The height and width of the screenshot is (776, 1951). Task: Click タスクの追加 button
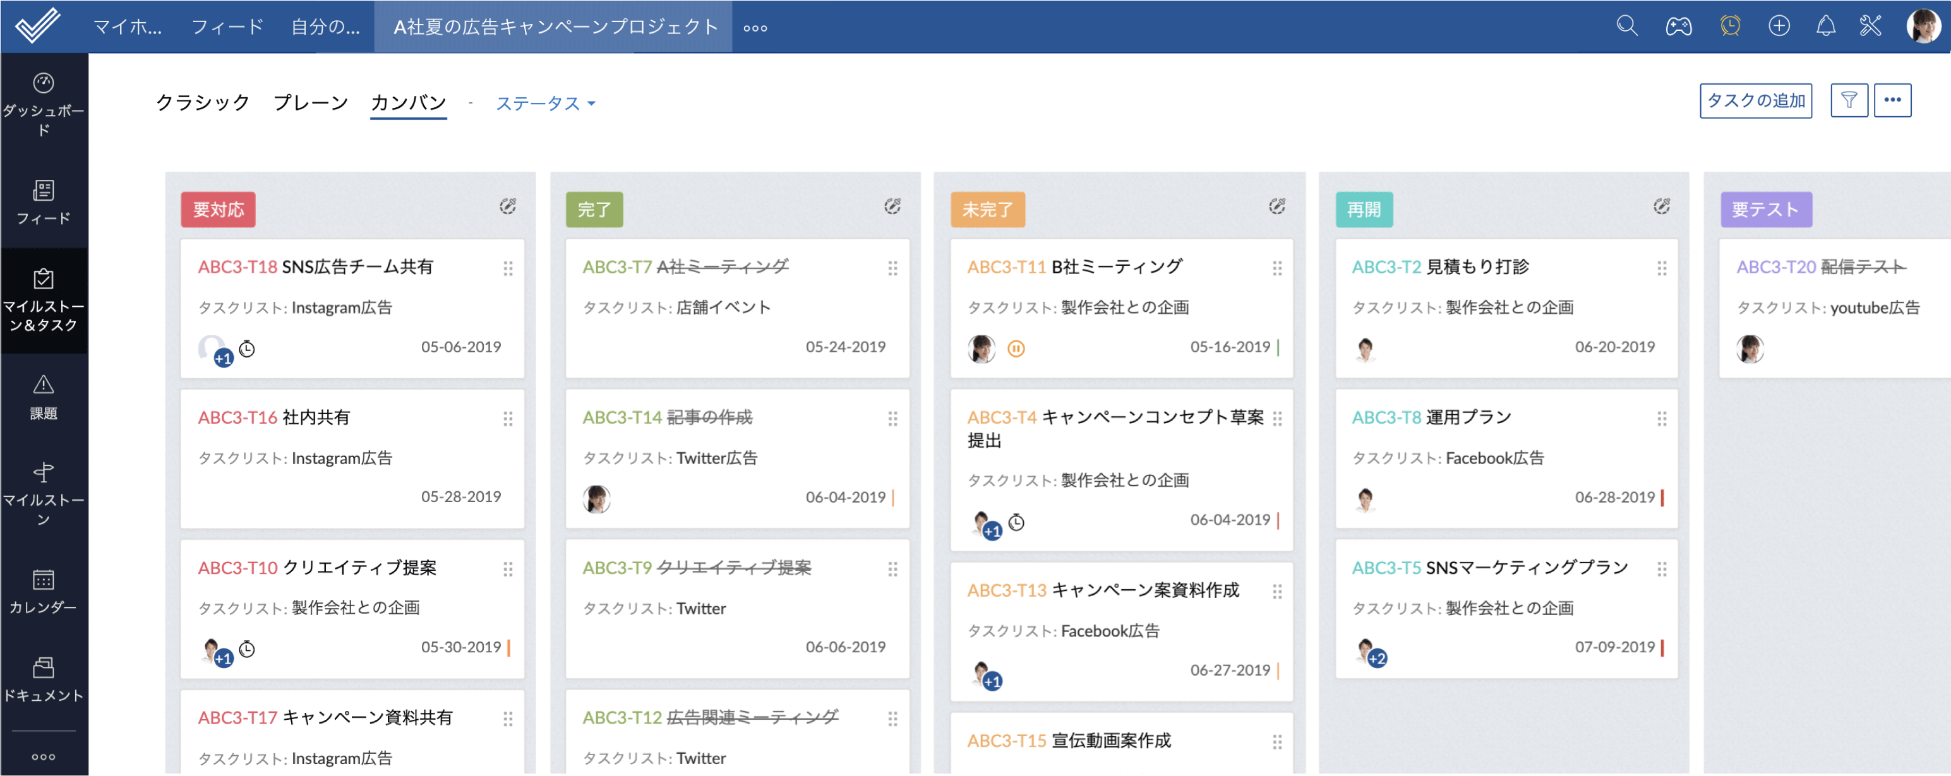(1756, 100)
